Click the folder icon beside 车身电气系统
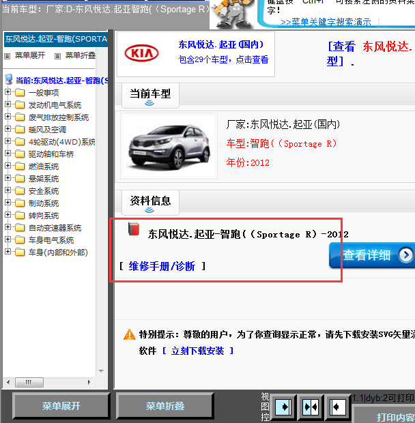 (20, 239)
